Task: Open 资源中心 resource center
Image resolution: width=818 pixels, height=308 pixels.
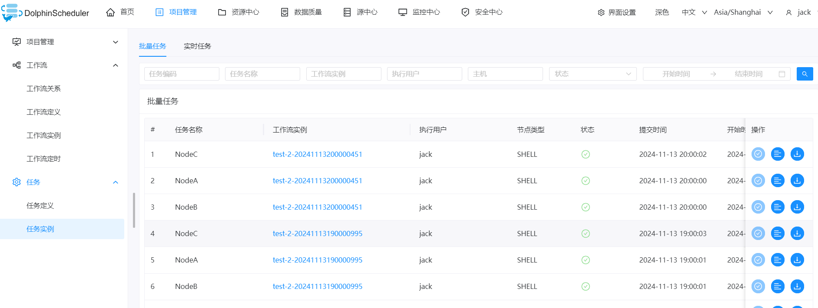Action: (x=238, y=12)
